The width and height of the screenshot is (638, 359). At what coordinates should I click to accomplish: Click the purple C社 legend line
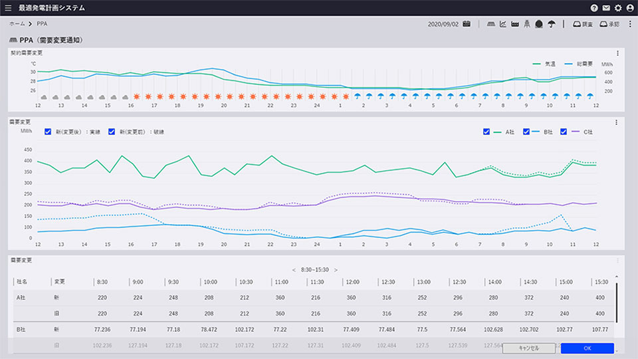576,132
